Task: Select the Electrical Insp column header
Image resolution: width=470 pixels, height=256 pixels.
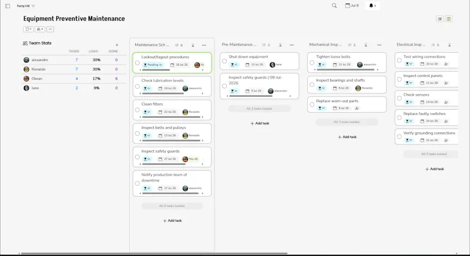Action: point(411,45)
